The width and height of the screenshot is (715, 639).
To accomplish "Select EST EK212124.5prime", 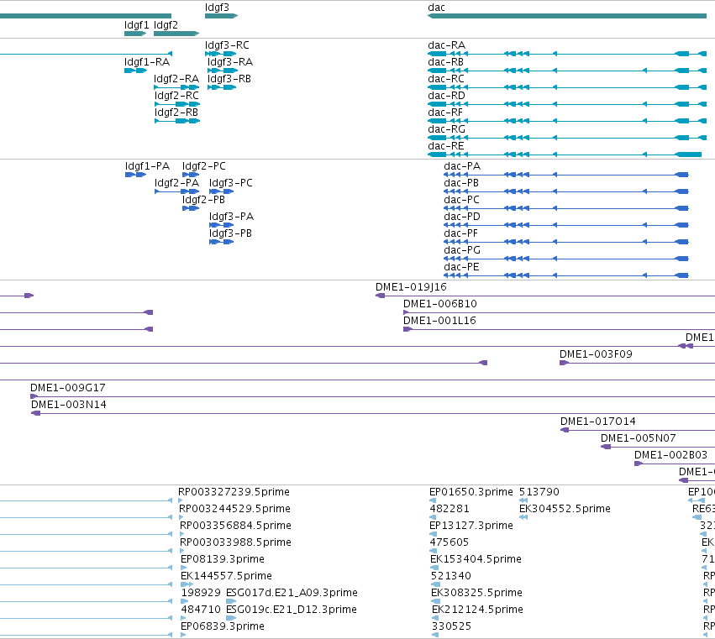I will 436,619.
